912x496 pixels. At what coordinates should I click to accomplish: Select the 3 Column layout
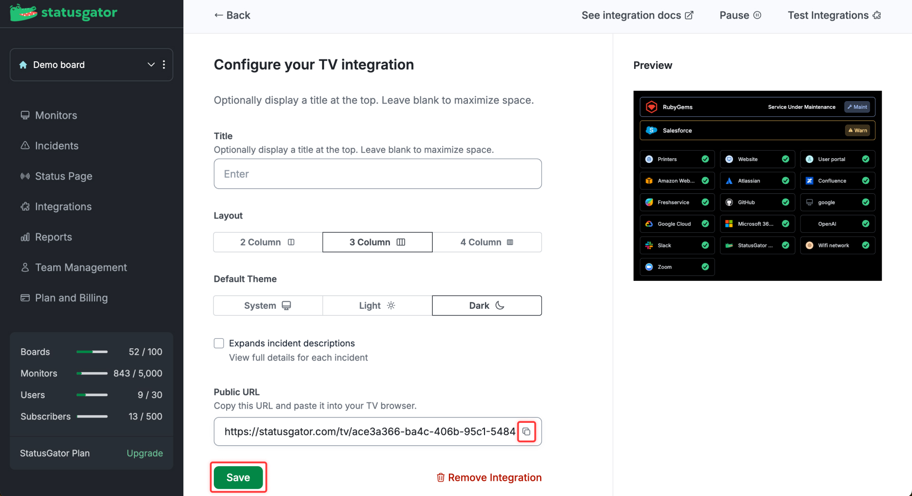pyautogui.click(x=378, y=242)
